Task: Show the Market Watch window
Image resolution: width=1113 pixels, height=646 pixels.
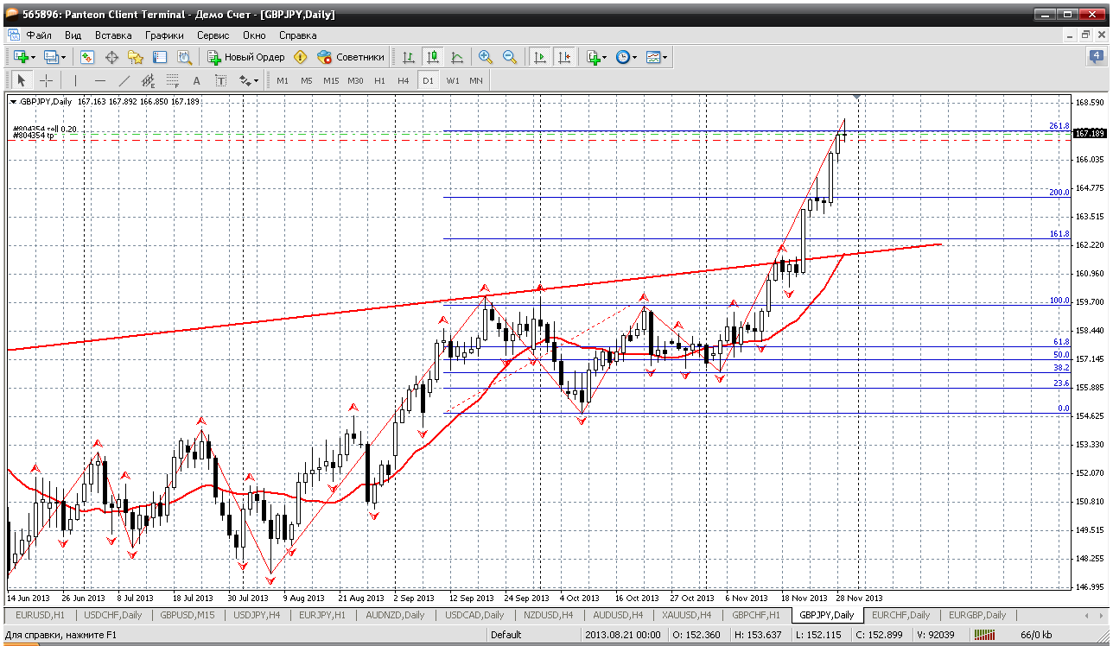Action: coord(87,57)
